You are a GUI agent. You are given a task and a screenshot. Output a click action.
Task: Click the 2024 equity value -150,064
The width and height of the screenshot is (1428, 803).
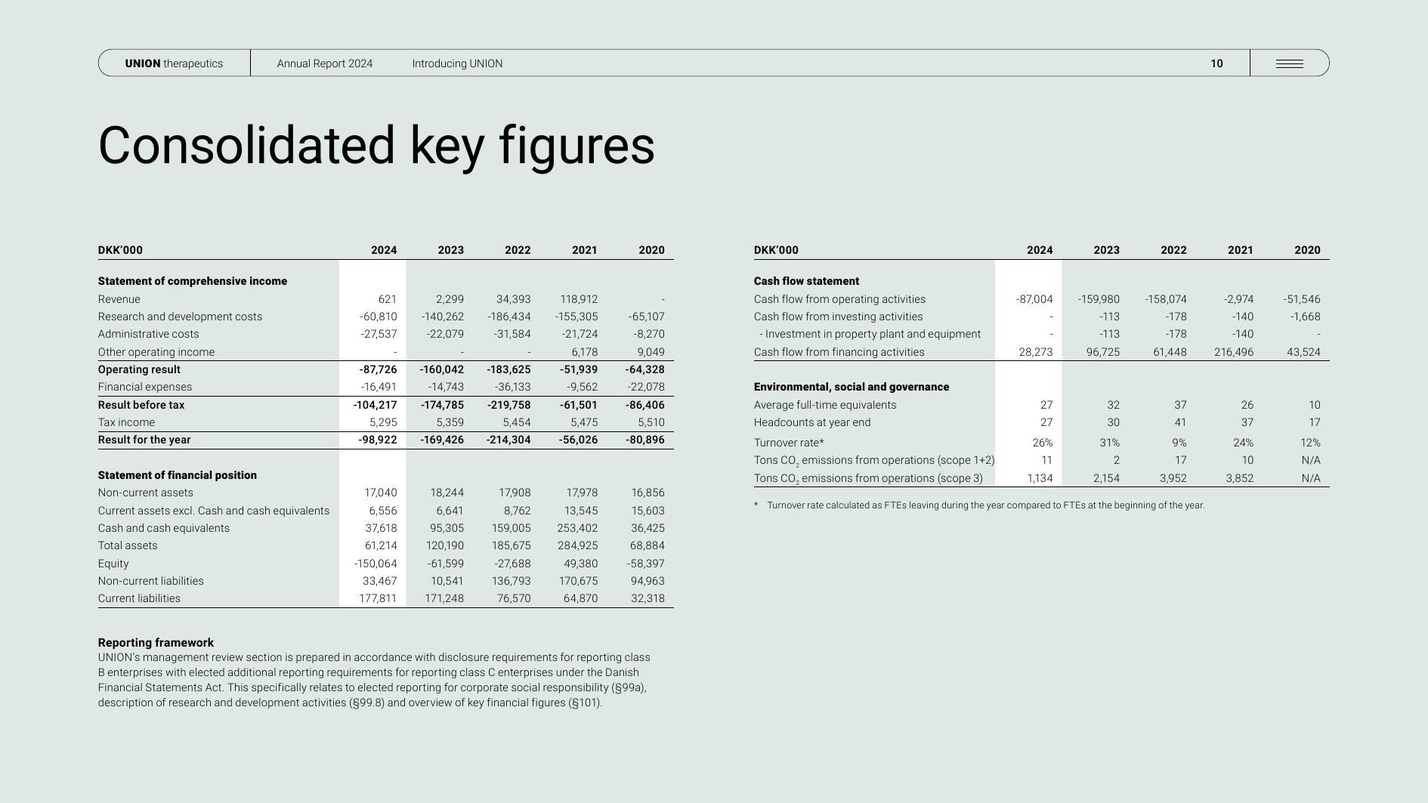(376, 564)
